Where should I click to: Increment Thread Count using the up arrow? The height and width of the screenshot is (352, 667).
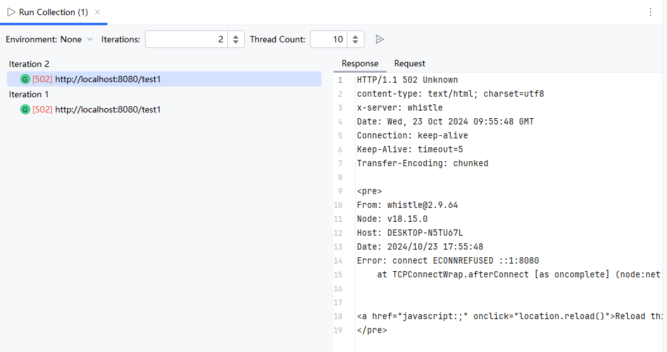pyautogui.click(x=354, y=36)
